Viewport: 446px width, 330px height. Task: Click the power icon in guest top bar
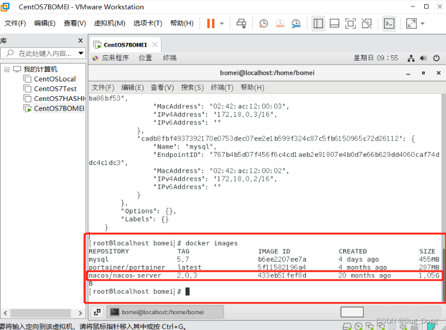[436, 58]
